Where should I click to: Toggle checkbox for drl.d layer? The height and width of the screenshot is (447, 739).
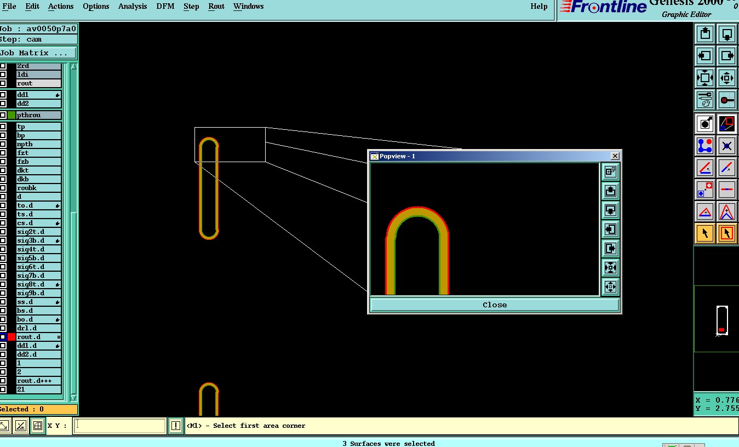[3, 328]
